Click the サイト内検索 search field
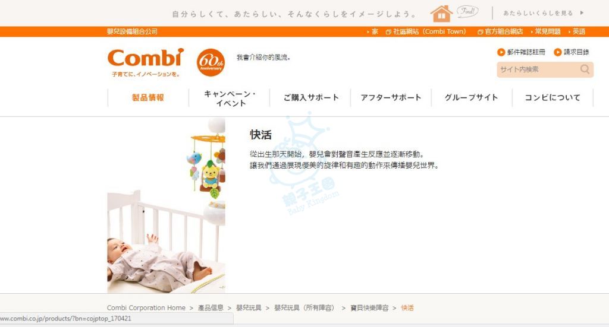 tap(538, 70)
